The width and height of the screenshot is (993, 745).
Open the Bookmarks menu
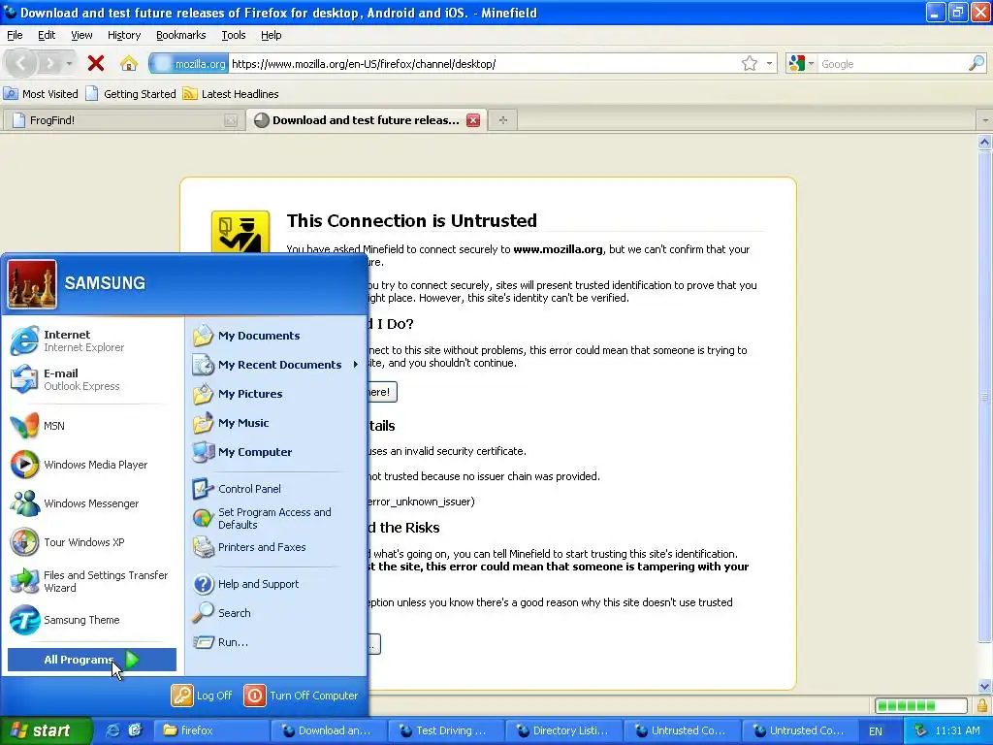pos(180,35)
